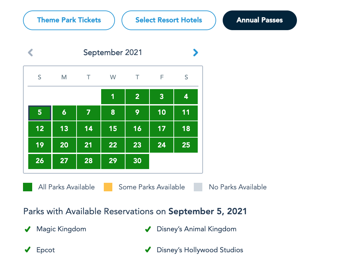Pick September 15 on the calendar
Viewport: 337px width, 266px height.
pos(113,129)
